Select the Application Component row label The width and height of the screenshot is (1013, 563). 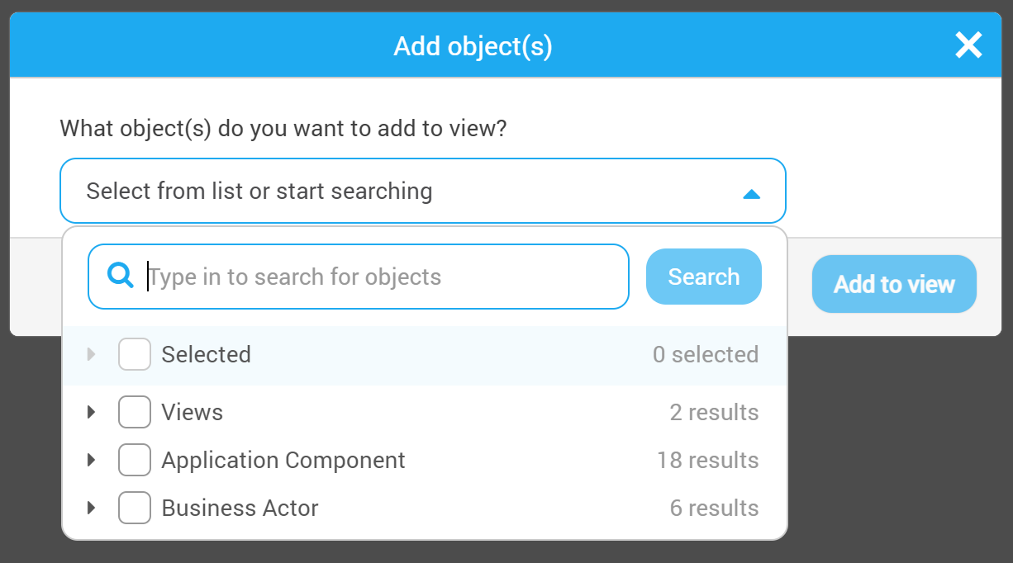pos(283,460)
